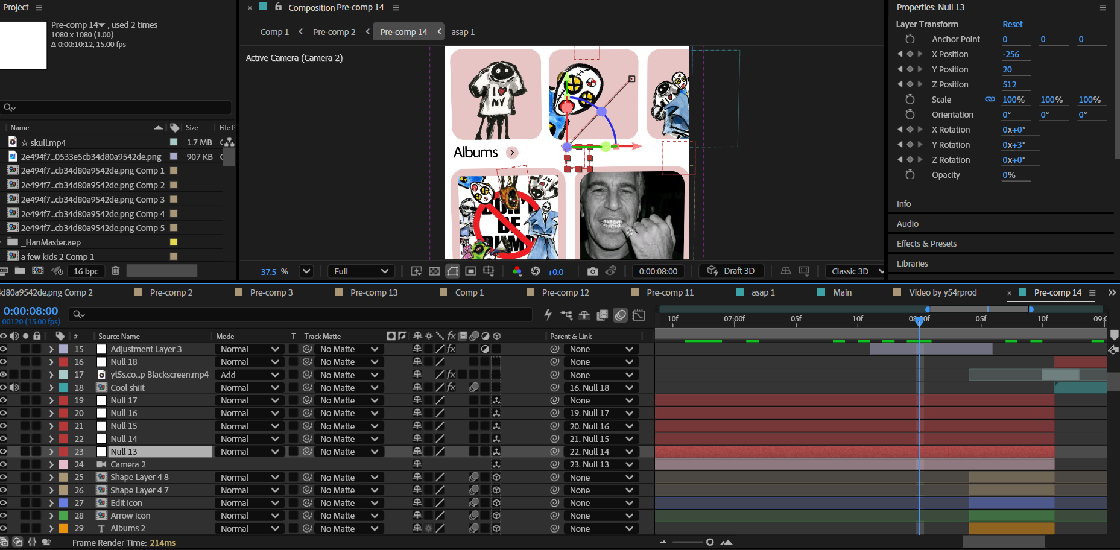Screen dimensions: 1120x550
Task: Toggle visibility of Shape Layer 4 8
Action: tap(4, 477)
